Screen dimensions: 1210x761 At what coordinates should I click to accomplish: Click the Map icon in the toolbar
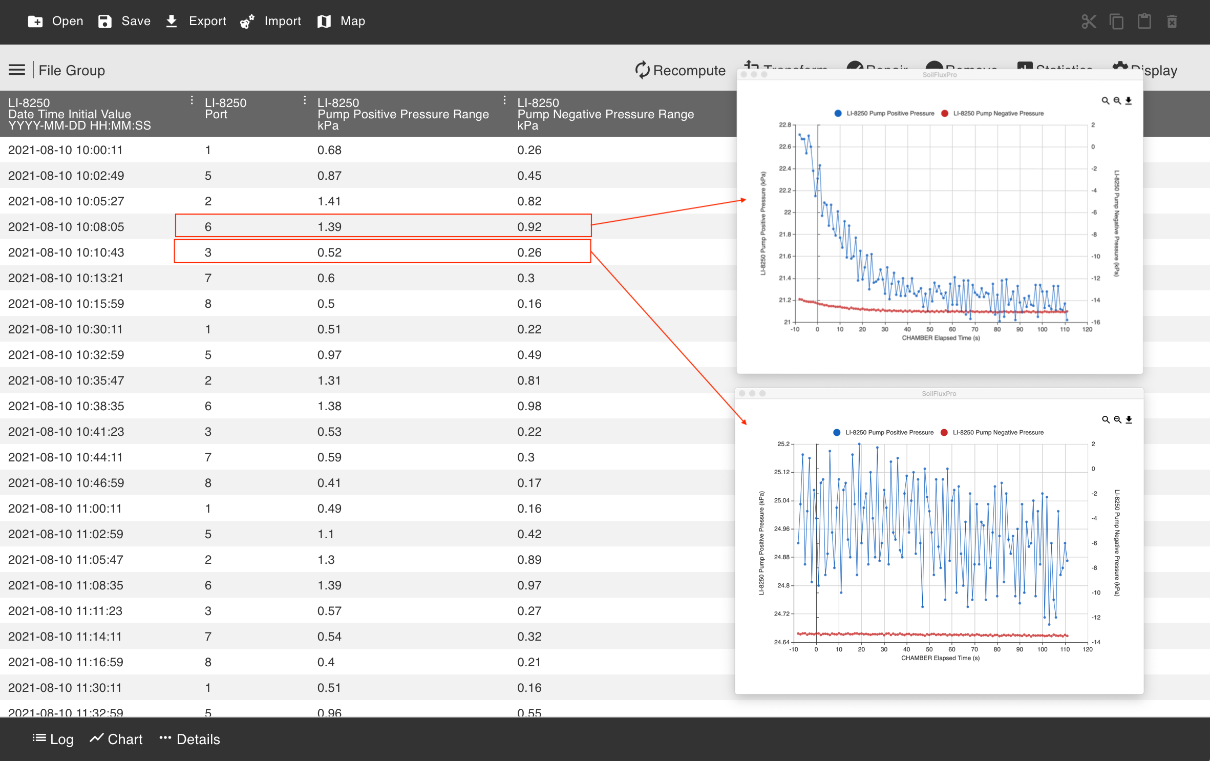324,22
